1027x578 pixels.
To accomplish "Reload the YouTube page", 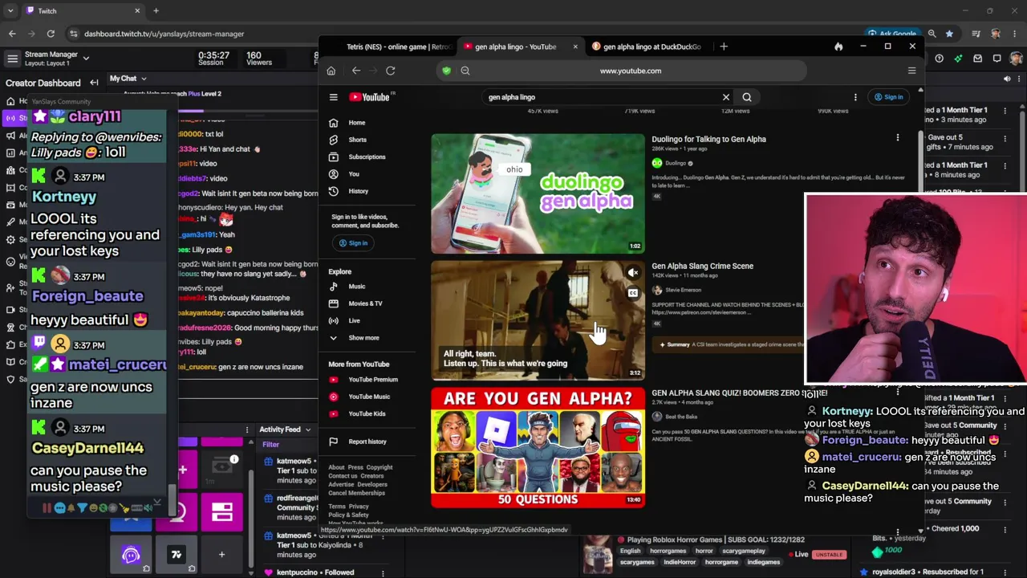I will pos(391,71).
